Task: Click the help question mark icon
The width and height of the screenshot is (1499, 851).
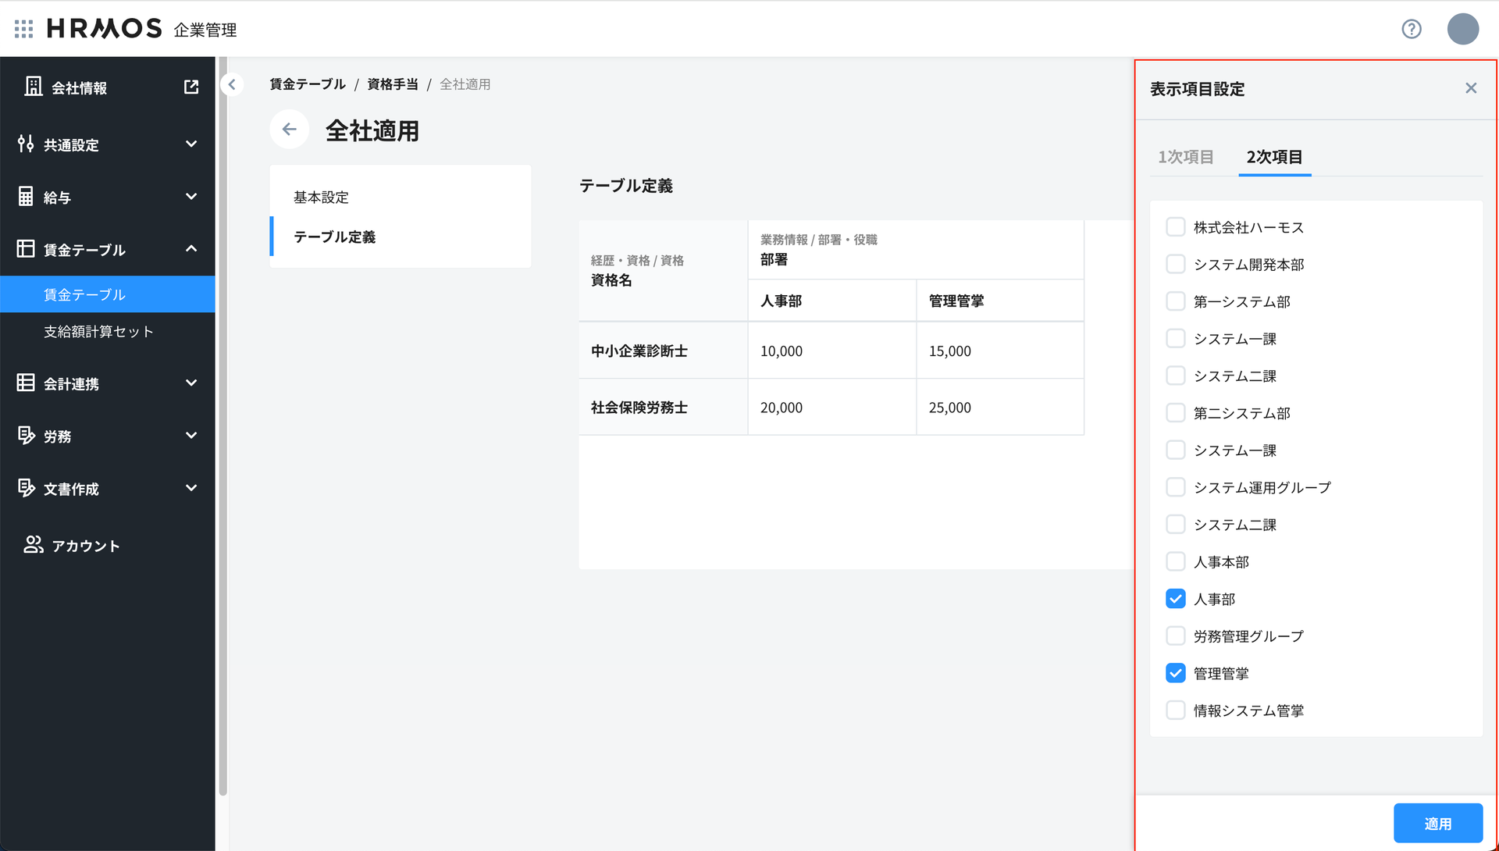Action: point(1411,29)
